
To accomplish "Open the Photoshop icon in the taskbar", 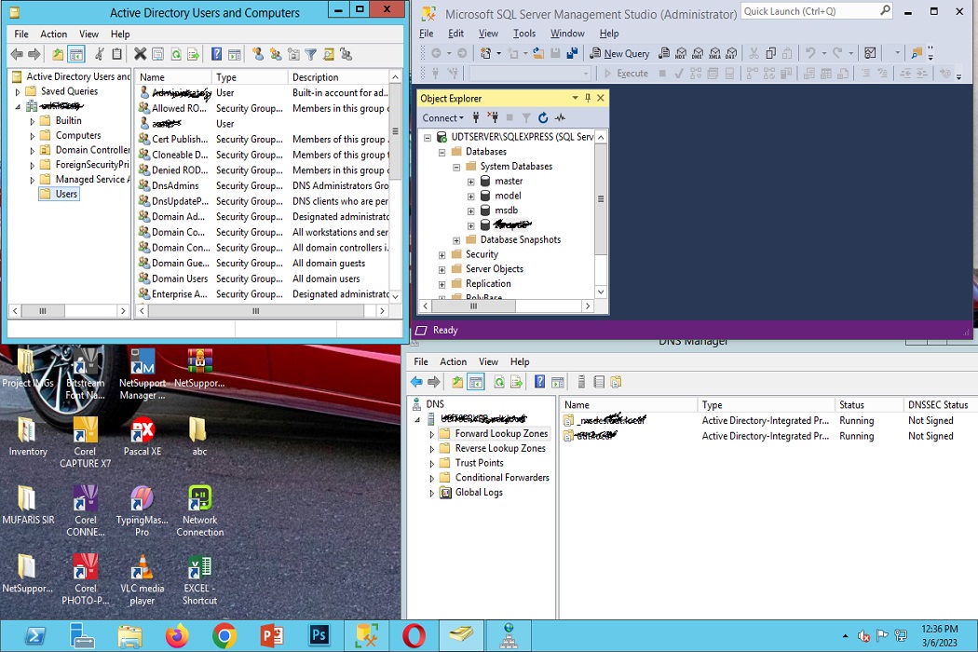I will [x=319, y=635].
